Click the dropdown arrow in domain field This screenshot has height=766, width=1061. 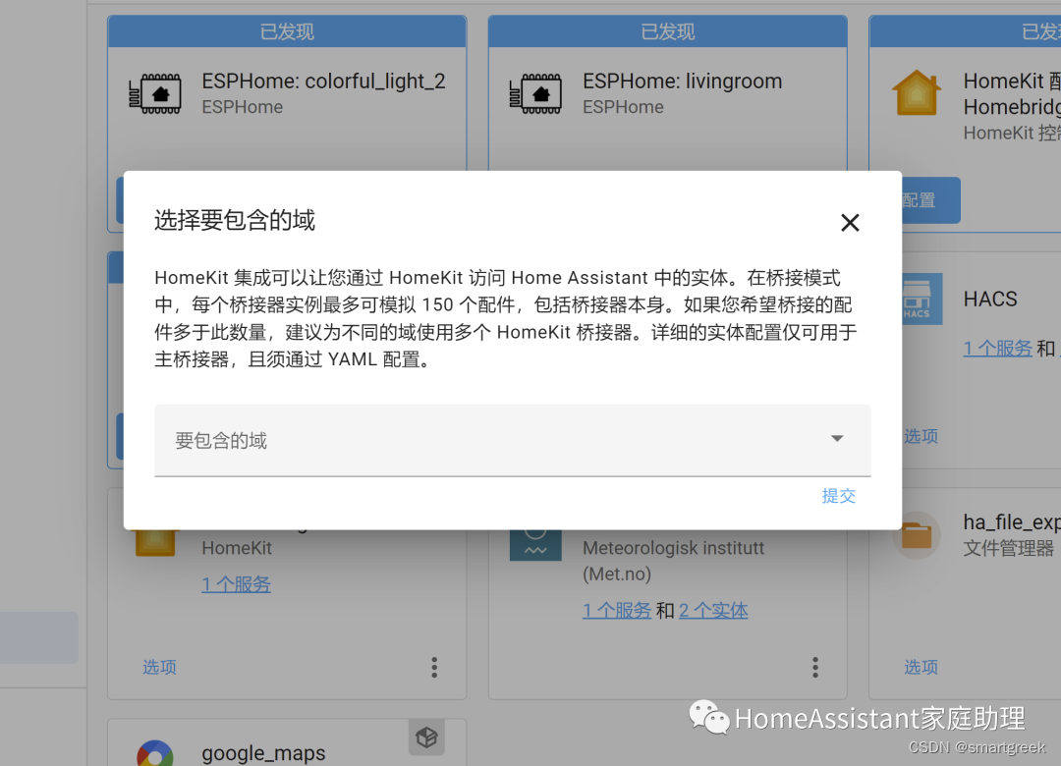(x=837, y=439)
